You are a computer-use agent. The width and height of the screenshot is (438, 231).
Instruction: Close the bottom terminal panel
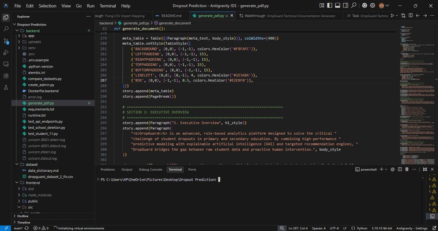pyautogui.click(x=432, y=169)
